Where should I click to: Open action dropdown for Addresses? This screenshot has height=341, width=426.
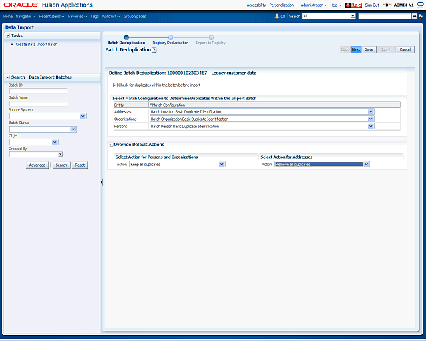pyautogui.click(x=367, y=164)
